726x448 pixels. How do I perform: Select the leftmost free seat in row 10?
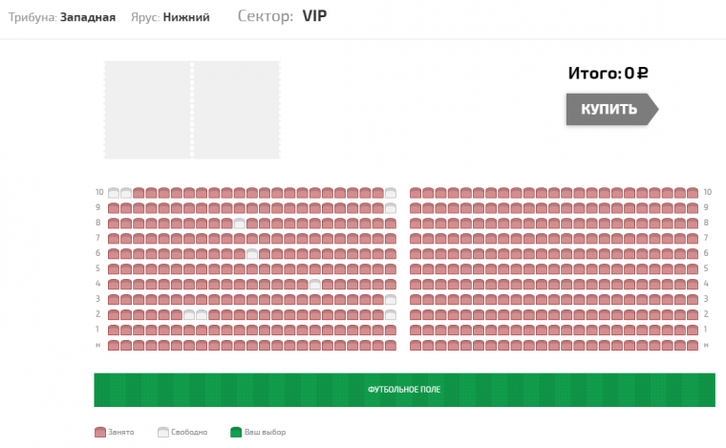[x=114, y=193]
